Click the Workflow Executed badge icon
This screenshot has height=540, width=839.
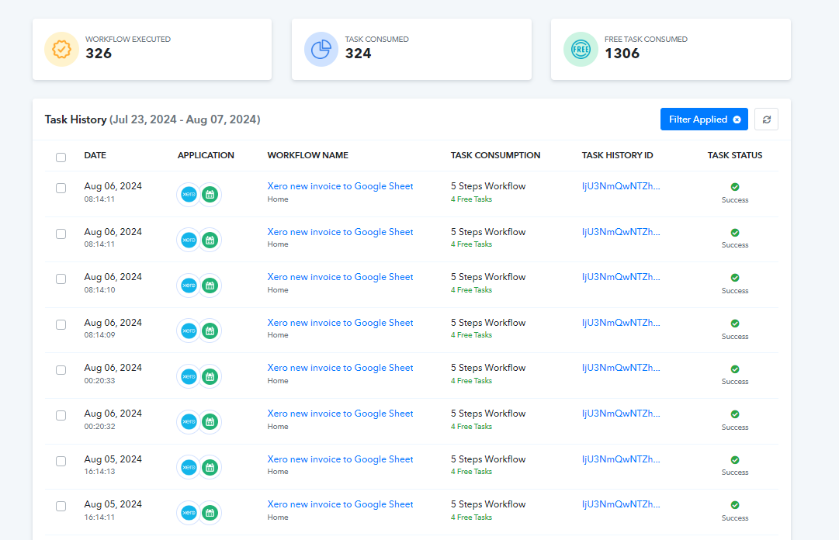coord(61,49)
